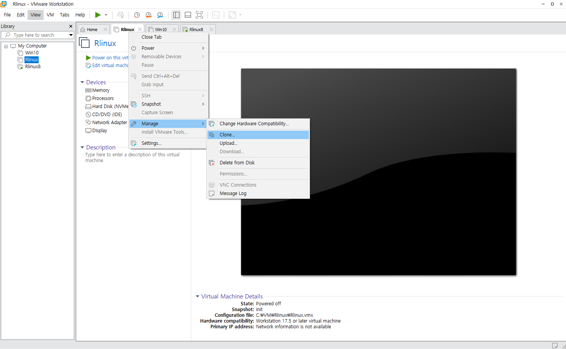Select the Hard Disk (NVMe) device
566x349 pixels.
click(x=107, y=107)
